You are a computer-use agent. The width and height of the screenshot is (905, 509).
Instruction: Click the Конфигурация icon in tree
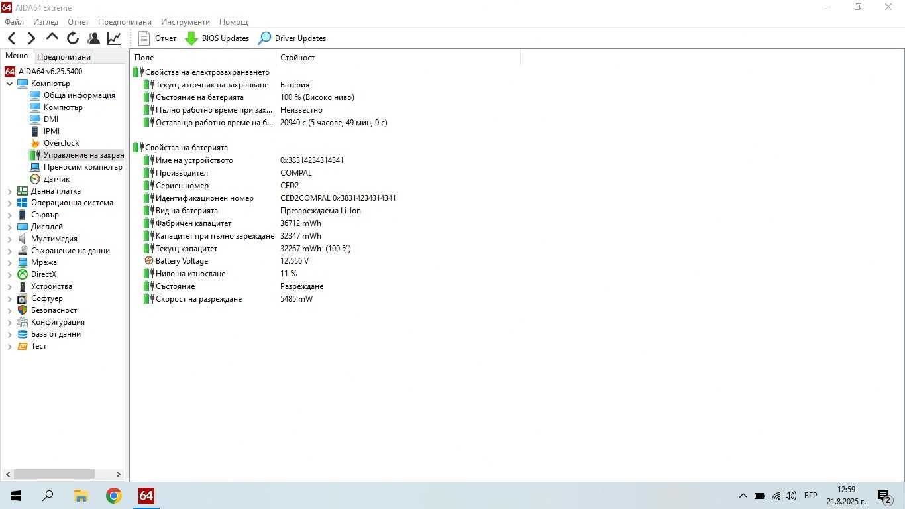[x=23, y=322]
